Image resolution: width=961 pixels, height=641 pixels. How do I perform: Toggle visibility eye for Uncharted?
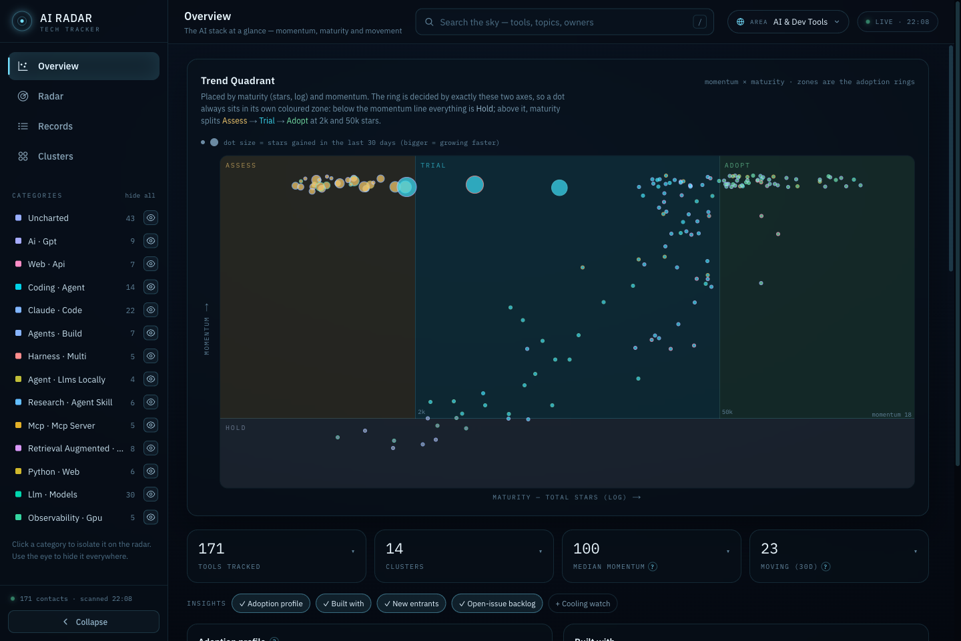click(x=151, y=218)
